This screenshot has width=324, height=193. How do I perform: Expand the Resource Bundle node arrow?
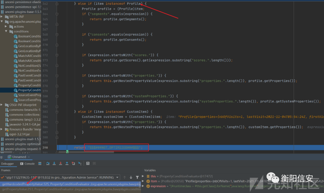(2, 129)
